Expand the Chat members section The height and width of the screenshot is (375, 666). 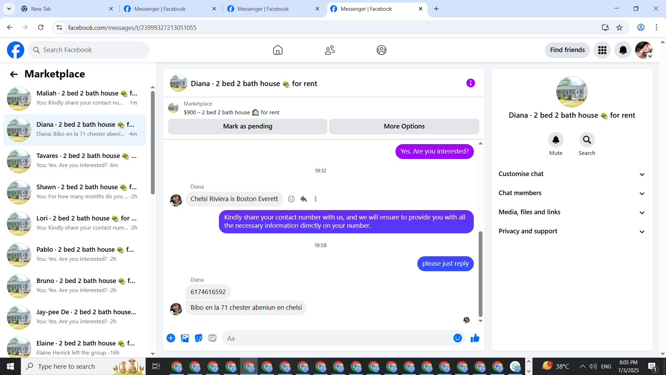tap(572, 193)
